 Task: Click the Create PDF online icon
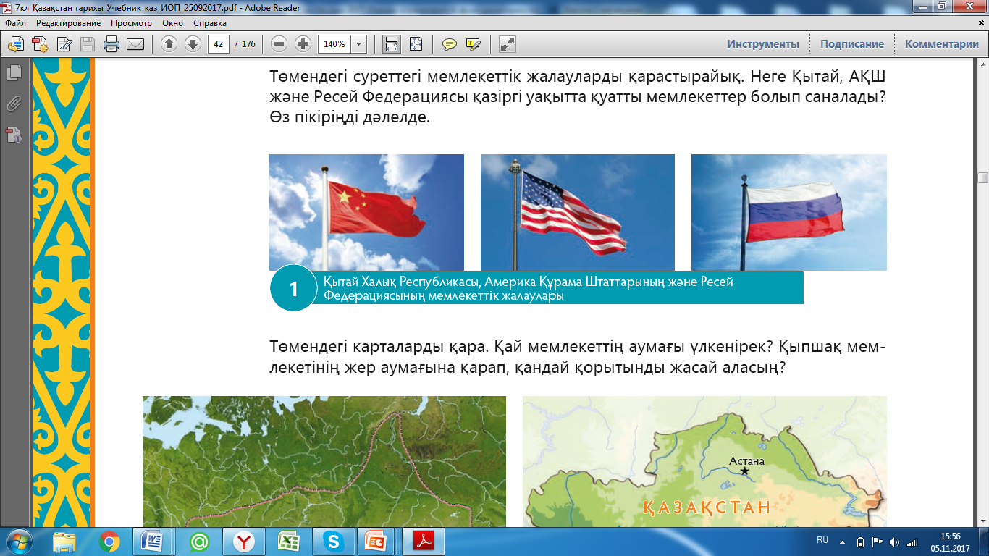(40, 44)
